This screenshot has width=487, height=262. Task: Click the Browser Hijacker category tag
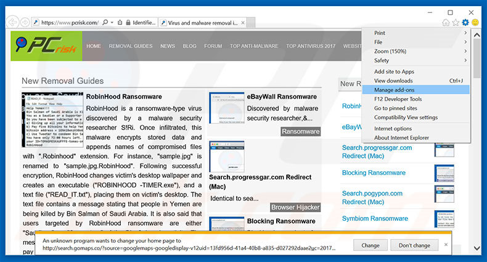pos(295,207)
